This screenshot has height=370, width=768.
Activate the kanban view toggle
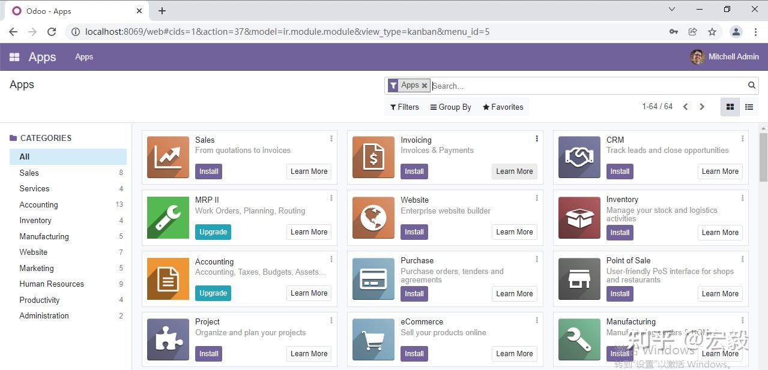(x=730, y=107)
